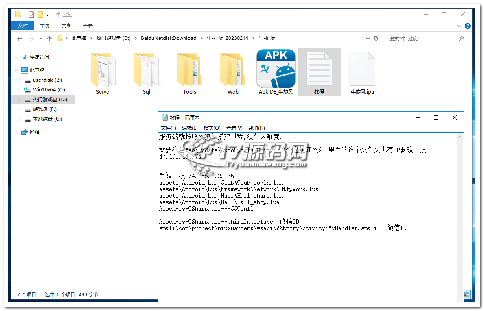
Task: Navigate back with the back arrow
Action: pyautogui.click(x=19, y=38)
